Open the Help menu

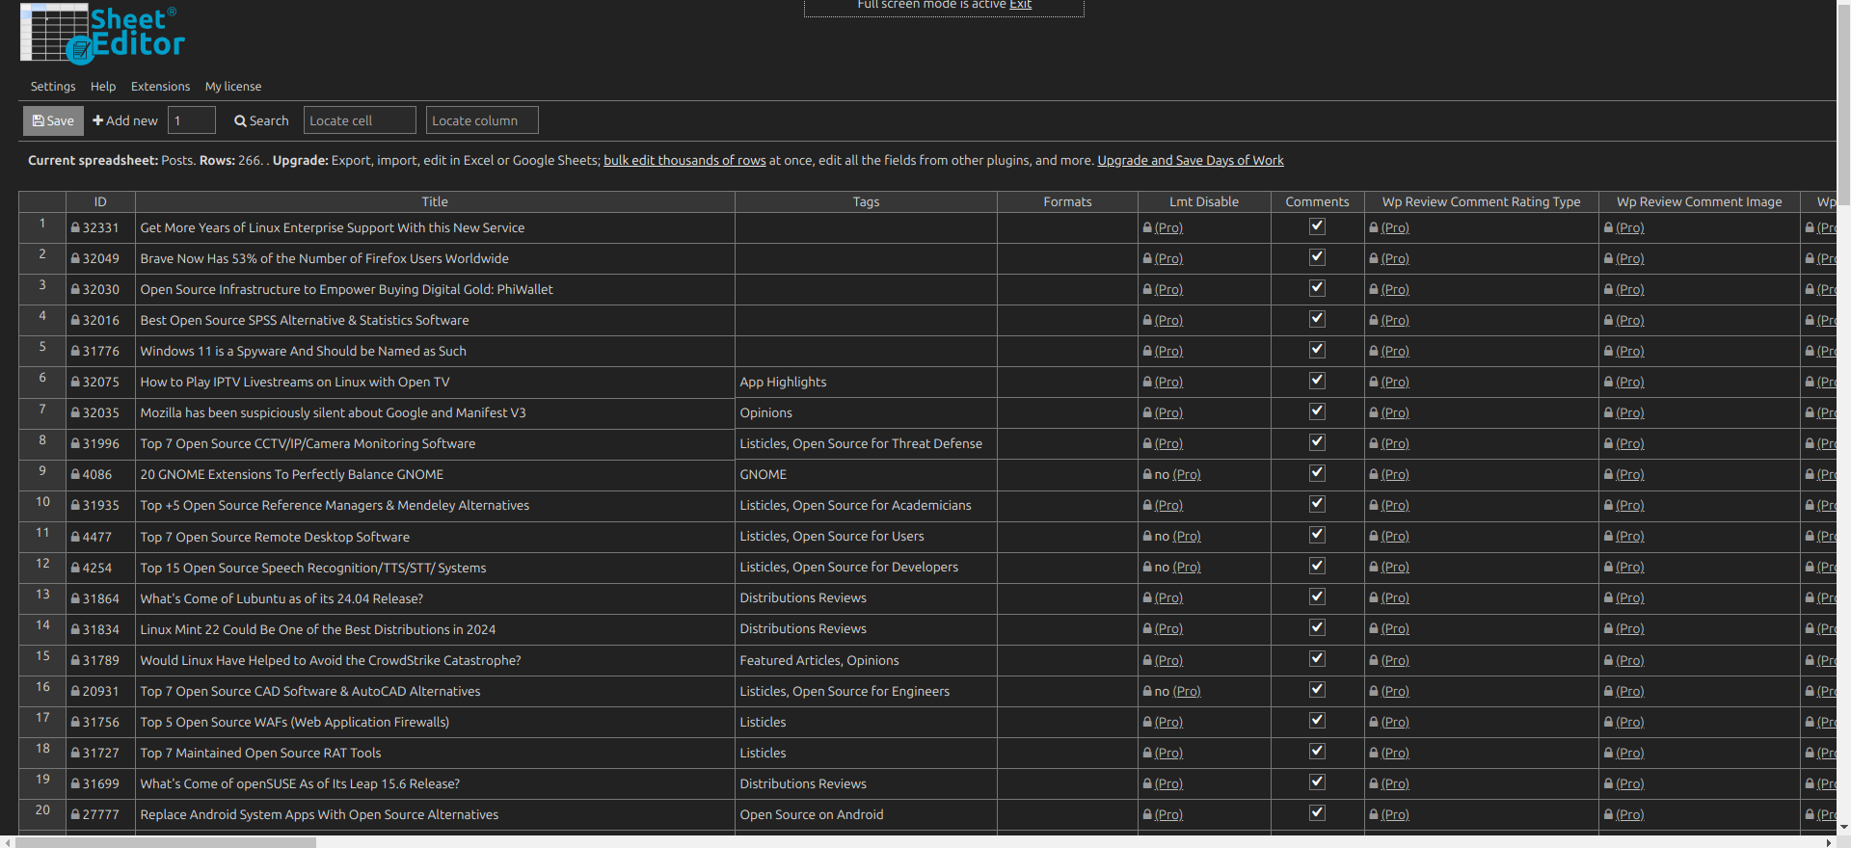coord(103,87)
